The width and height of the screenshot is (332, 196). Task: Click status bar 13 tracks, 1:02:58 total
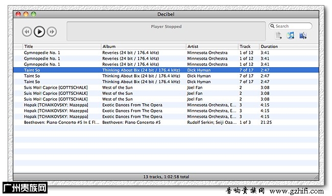(166, 177)
